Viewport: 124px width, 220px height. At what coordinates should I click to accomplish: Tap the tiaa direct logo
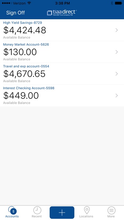pos(62,13)
